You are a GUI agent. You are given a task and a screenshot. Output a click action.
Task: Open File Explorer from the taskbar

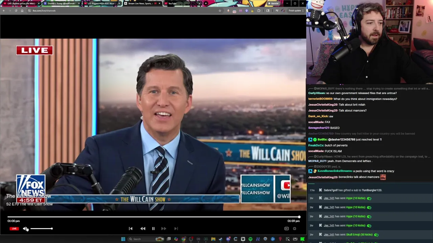pos(213,239)
